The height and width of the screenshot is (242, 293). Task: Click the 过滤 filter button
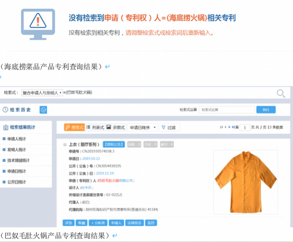(x=169, y=127)
